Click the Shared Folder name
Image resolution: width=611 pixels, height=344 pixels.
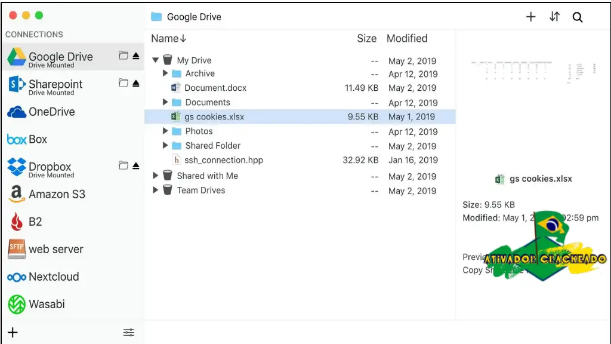point(213,146)
